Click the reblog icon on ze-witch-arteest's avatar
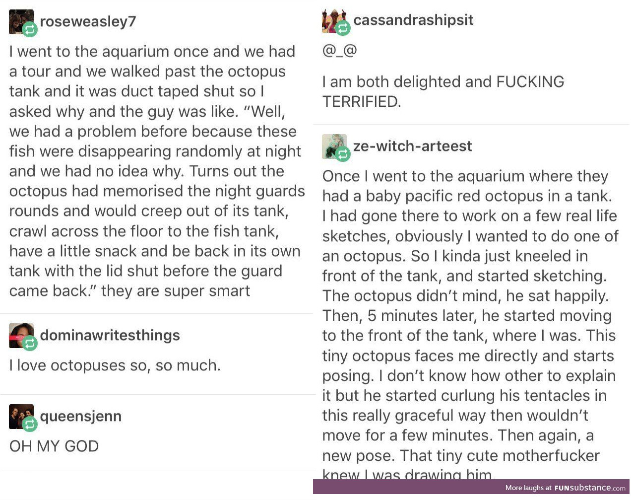Image resolution: width=633 pixels, height=500 pixels. point(343,154)
